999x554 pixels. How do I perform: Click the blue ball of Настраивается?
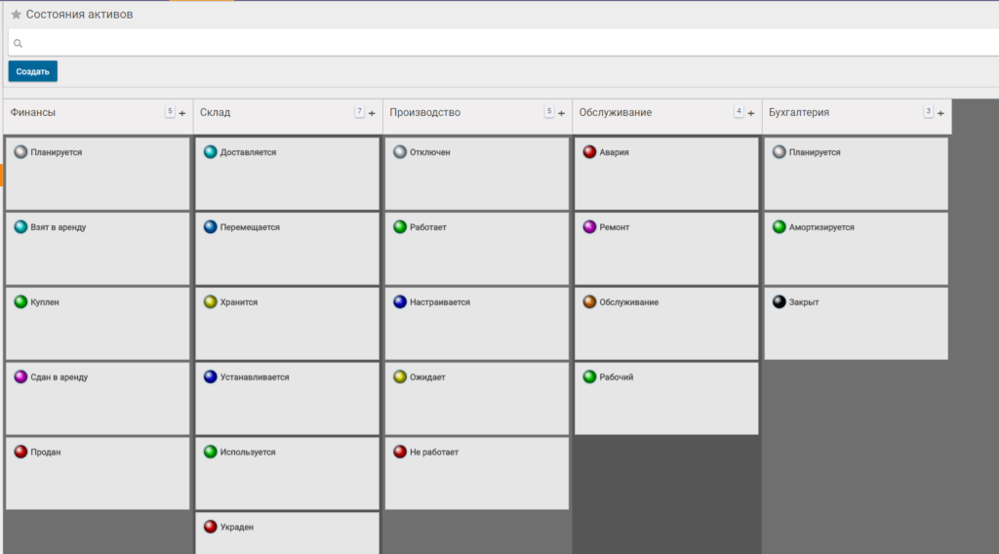click(400, 301)
